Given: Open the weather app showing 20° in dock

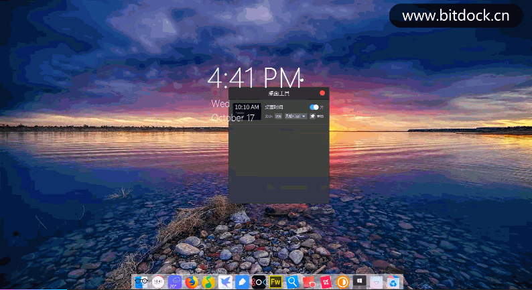Looking at the screenshot, I should [x=175, y=282].
